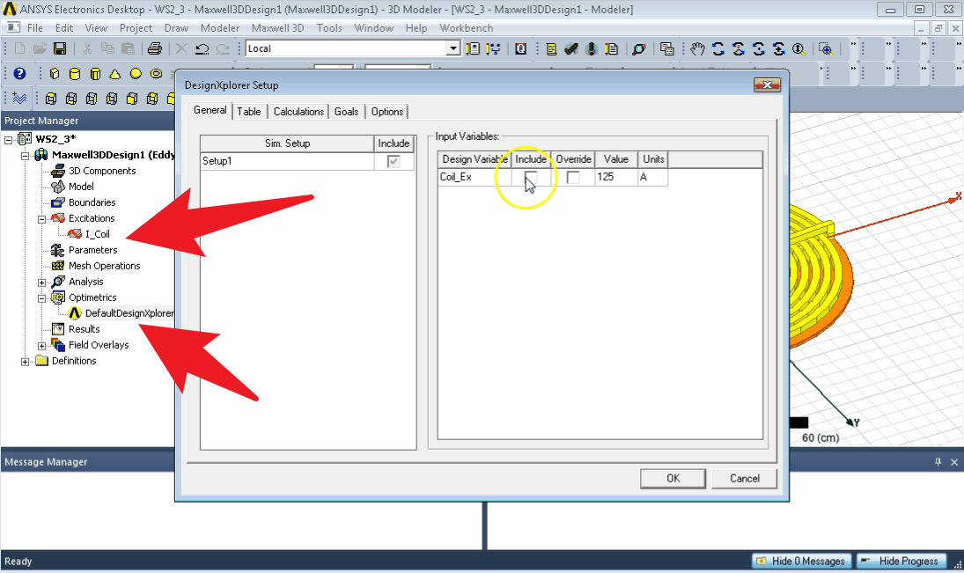Switch to the Options tab
Image resolution: width=964 pixels, height=573 pixels.
(387, 111)
